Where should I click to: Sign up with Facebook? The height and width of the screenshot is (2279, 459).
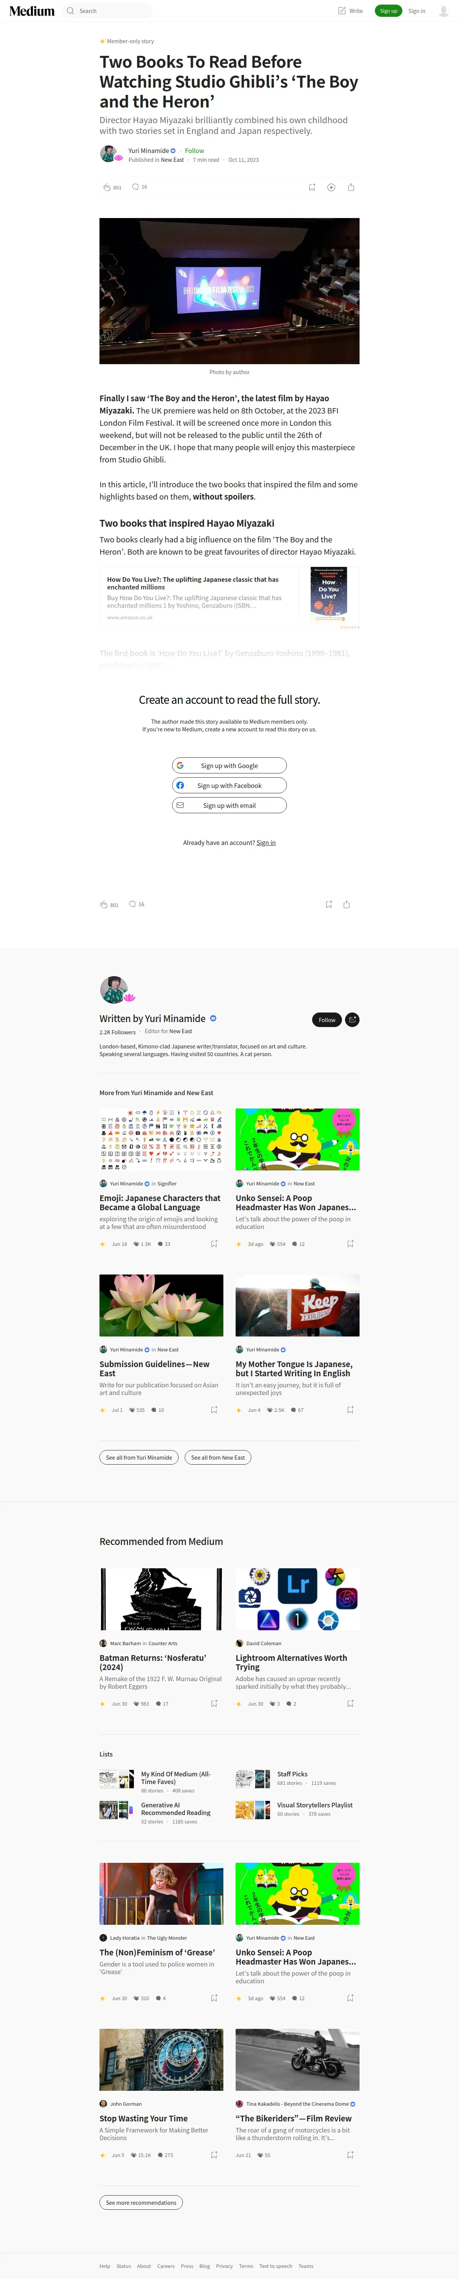[x=229, y=786]
